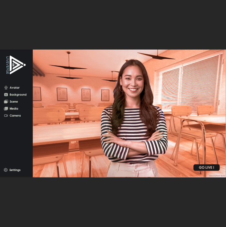This screenshot has height=227, width=226.
Task: Click the framed picture on classroom wall
Action: tap(62, 94)
